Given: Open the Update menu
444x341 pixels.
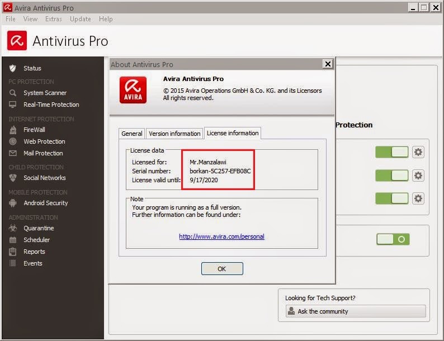Looking at the screenshot, I should (x=81, y=19).
